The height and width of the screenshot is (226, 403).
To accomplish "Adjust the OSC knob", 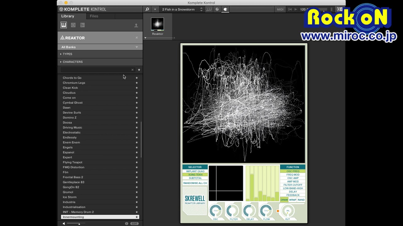I will tap(216, 211).
